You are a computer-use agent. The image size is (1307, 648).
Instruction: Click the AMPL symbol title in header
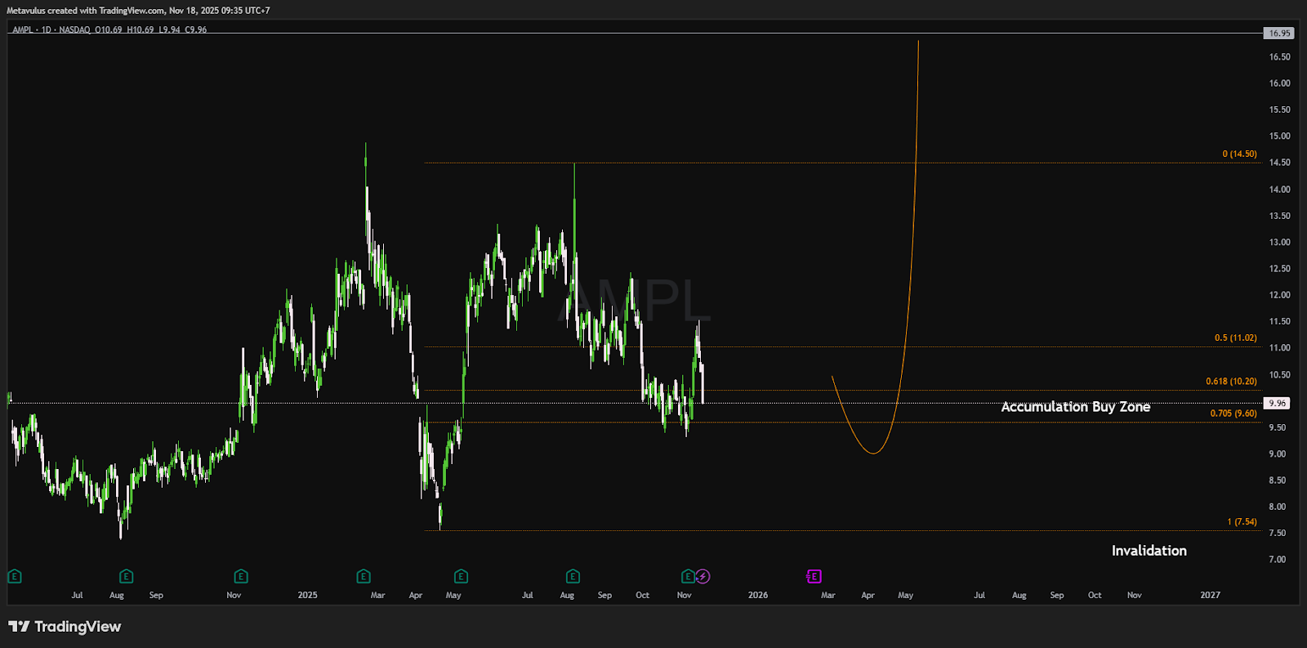pyautogui.click(x=23, y=29)
